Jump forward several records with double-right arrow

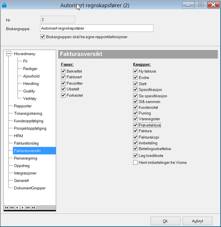28,207
